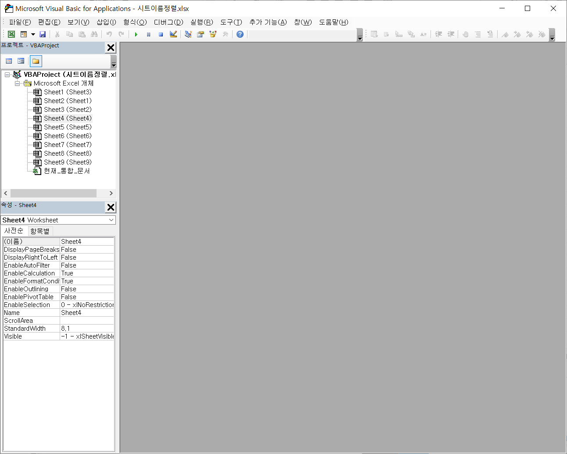Image resolution: width=567 pixels, height=454 pixels.
Task: Click the (이름) property value Sheet4
Action: [87, 241]
